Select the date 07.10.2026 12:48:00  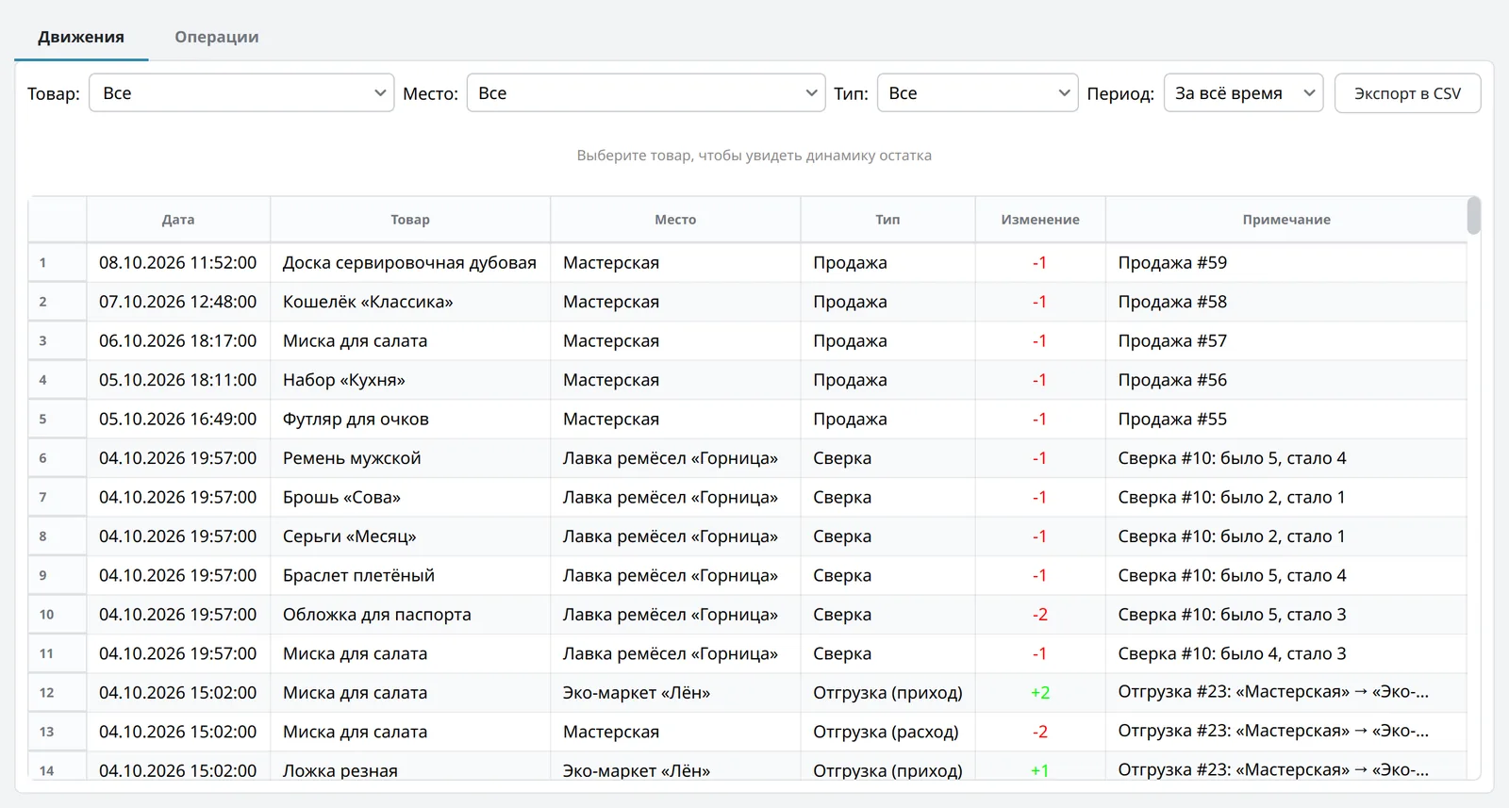click(x=178, y=302)
